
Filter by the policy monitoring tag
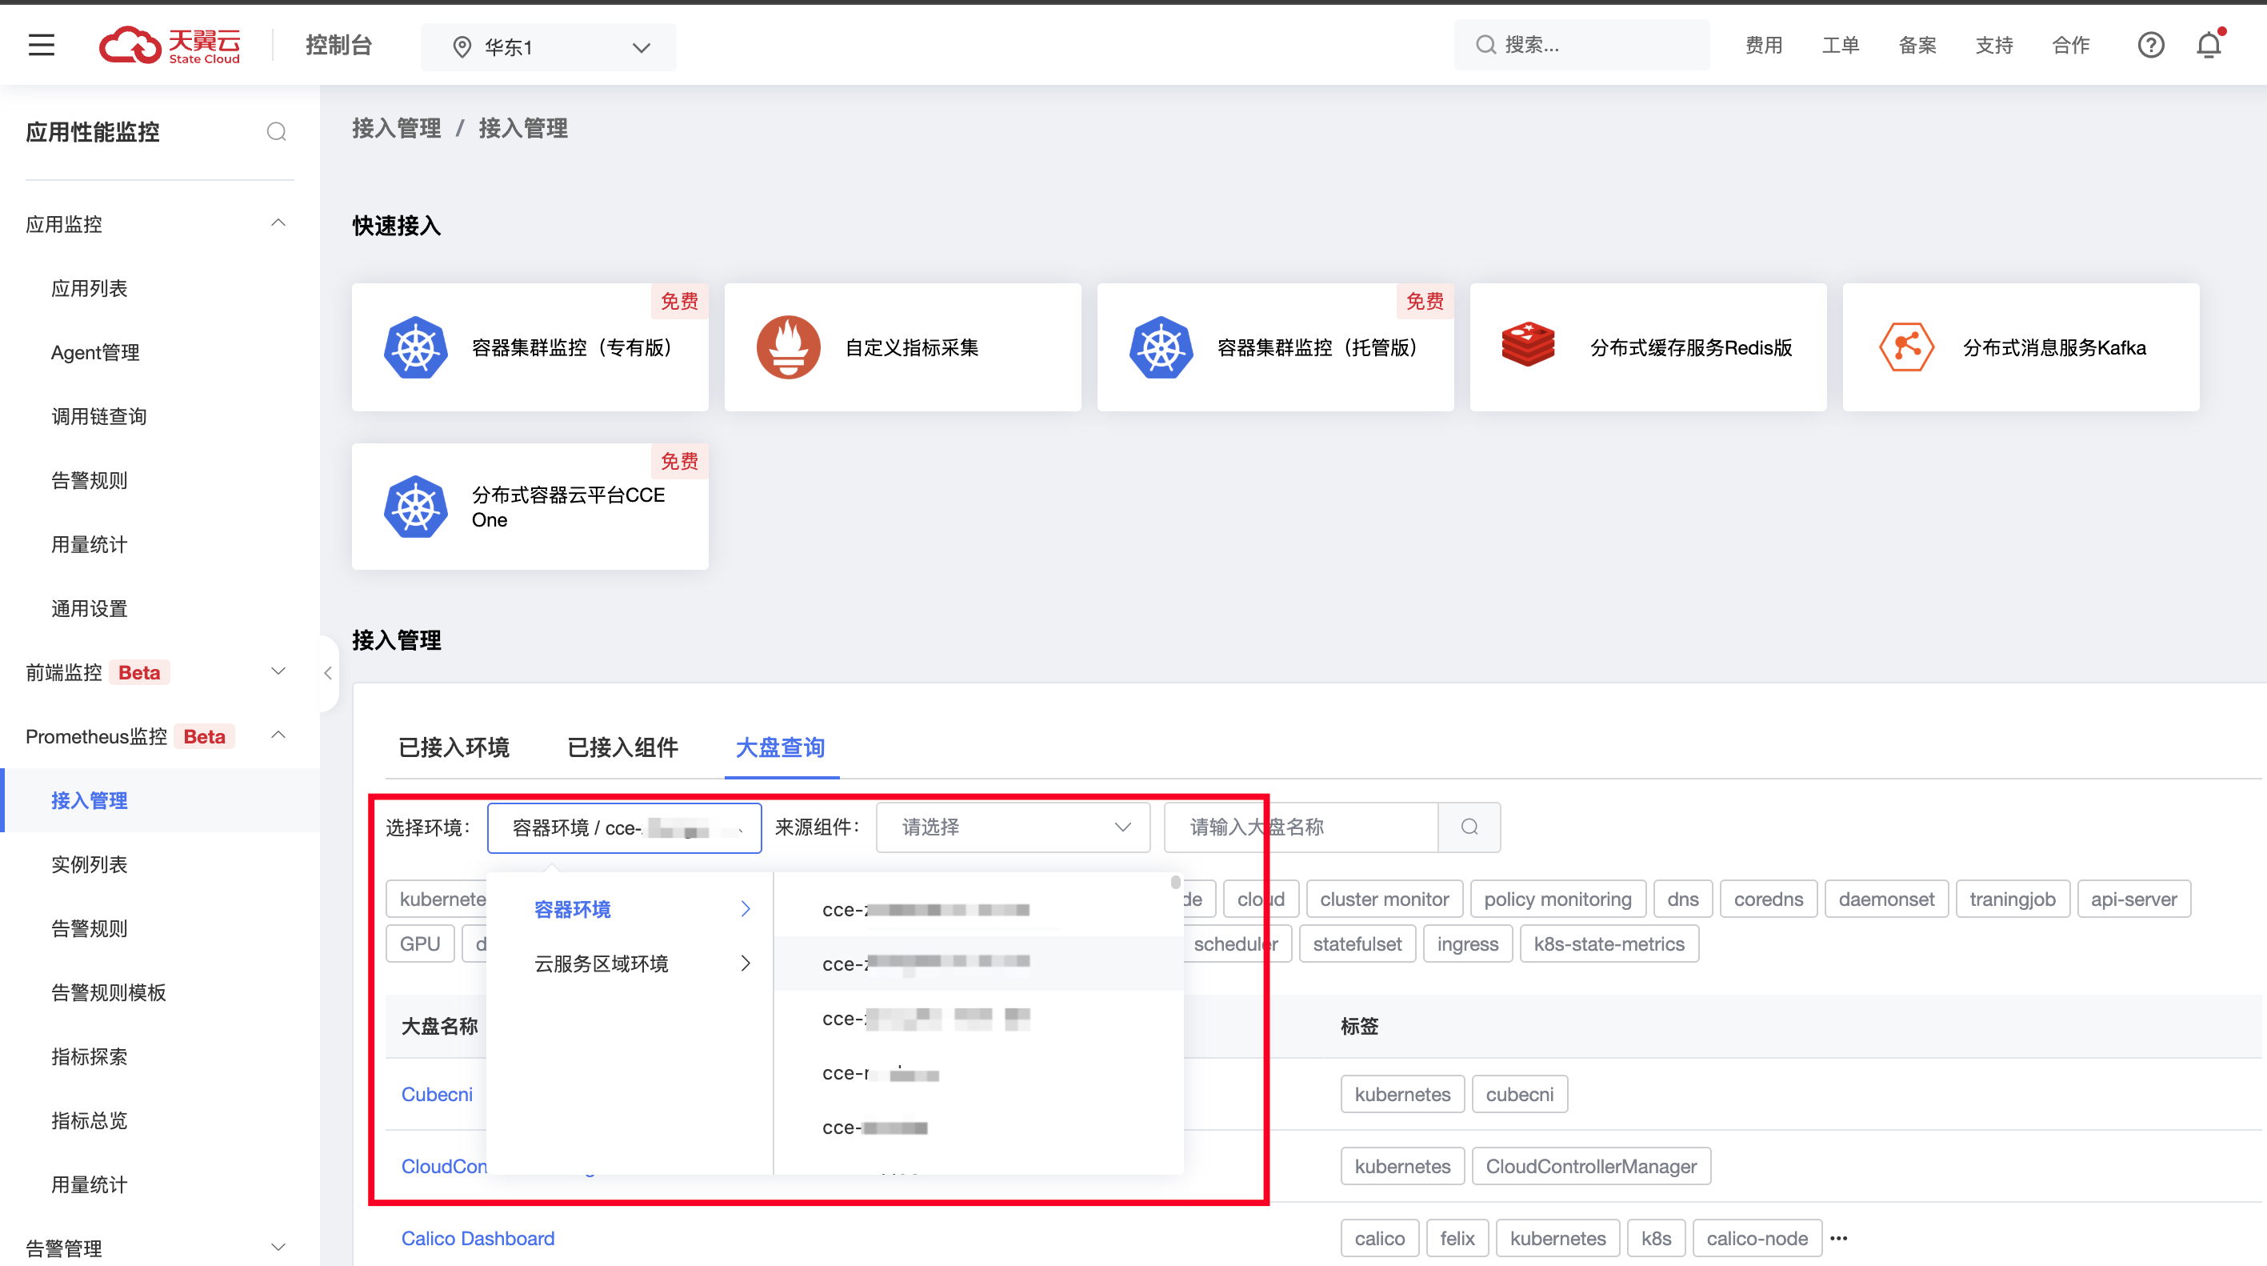coord(1557,899)
